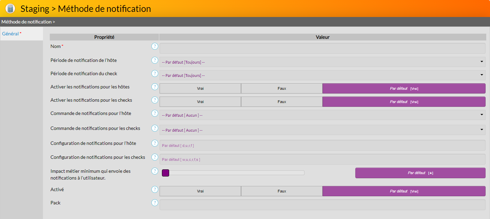This screenshot has width=490, height=219.
Task: Click the help icon next to Nom
Action: tap(155, 46)
